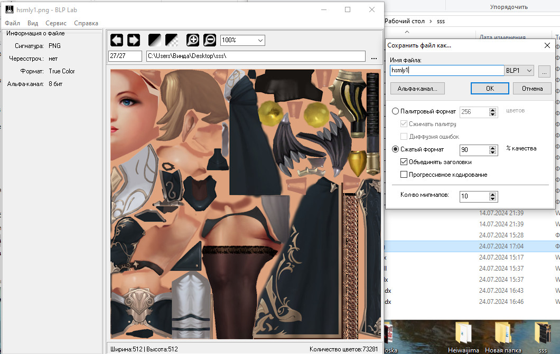Open the Справка menu
560x354 pixels.
(x=86, y=23)
